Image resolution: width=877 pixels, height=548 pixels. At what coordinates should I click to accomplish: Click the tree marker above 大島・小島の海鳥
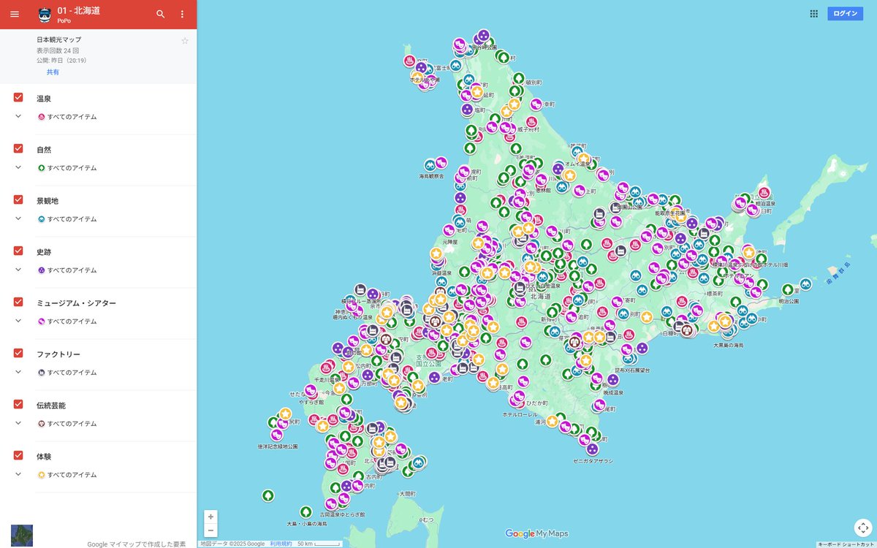pyautogui.click(x=305, y=512)
